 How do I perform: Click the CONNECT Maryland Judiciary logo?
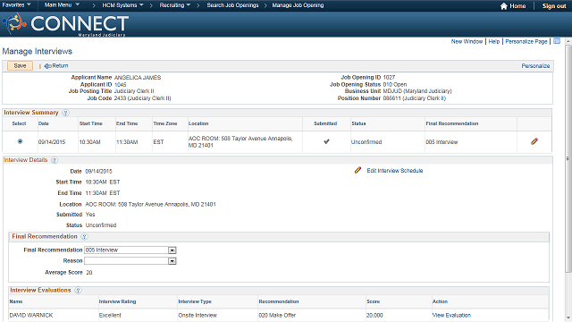[65, 24]
